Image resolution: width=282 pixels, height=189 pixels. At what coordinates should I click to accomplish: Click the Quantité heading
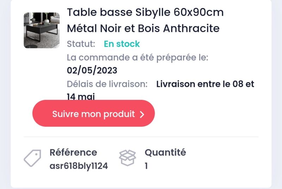click(x=165, y=152)
